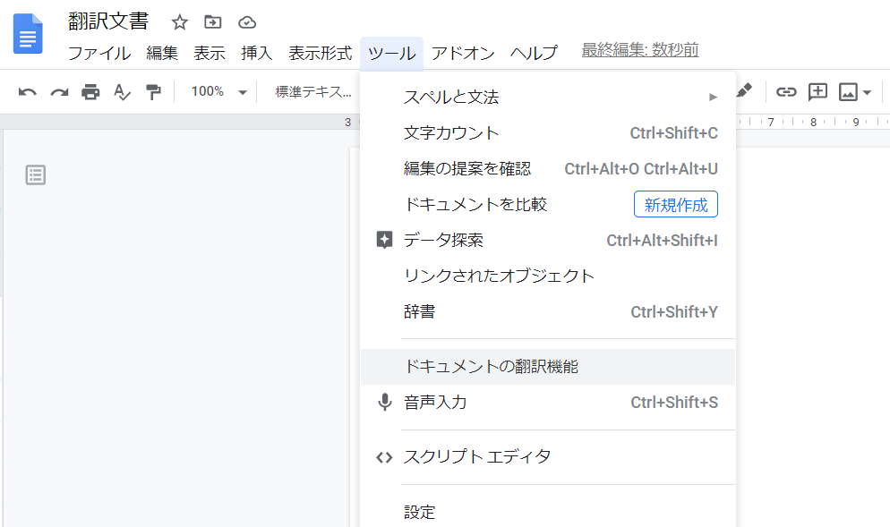The width and height of the screenshot is (890, 527).
Task: Open the ヘルプ menu
Action: tap(535, 54)
